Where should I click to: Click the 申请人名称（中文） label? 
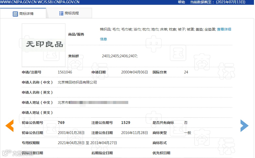37,82
